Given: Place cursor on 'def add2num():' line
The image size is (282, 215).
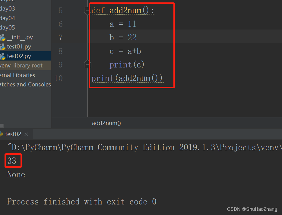Looking at the screenshot, I should point(123,11).
